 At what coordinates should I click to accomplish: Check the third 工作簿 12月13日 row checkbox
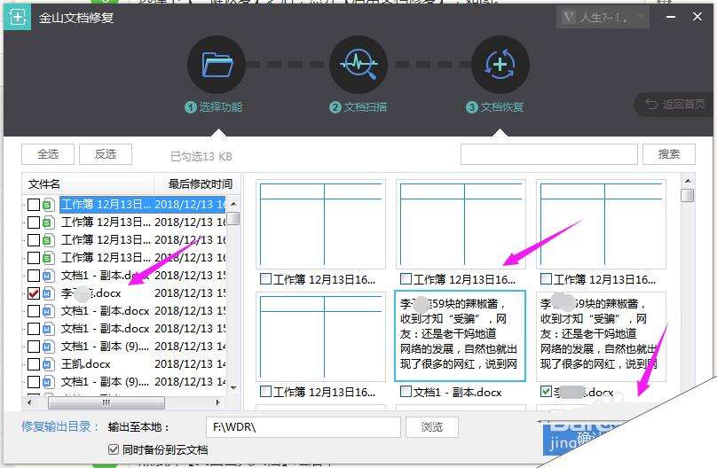click(34, 240)
